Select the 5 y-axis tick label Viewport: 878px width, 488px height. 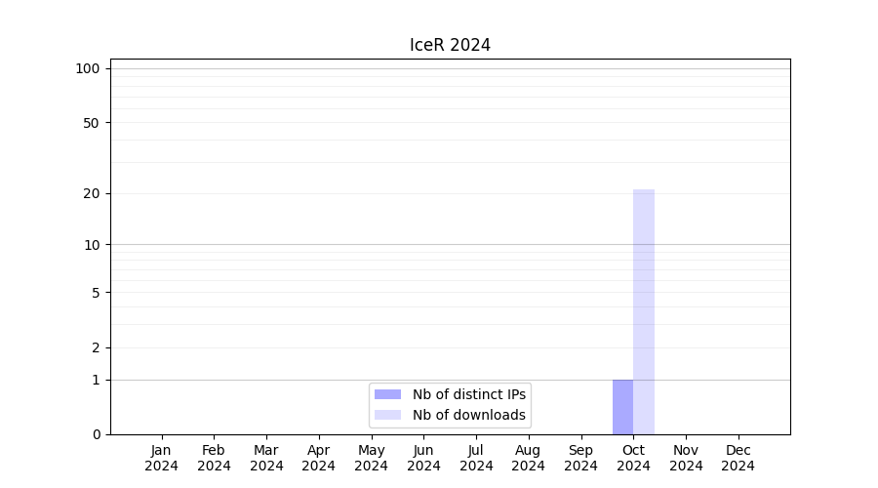pyautogui.click(x=96, y=293)
